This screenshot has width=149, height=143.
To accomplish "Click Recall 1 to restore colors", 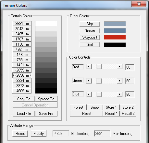I will click(111, 114).
